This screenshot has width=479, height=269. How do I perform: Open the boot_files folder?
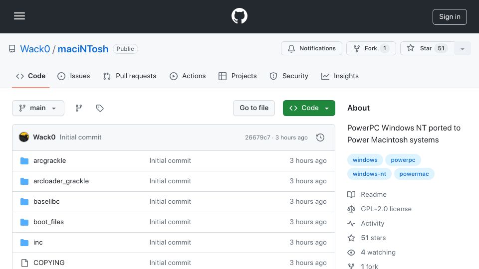pos(48,222)
